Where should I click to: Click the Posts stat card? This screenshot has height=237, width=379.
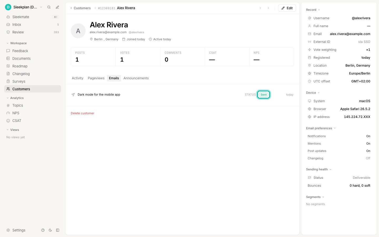point(93,57)
